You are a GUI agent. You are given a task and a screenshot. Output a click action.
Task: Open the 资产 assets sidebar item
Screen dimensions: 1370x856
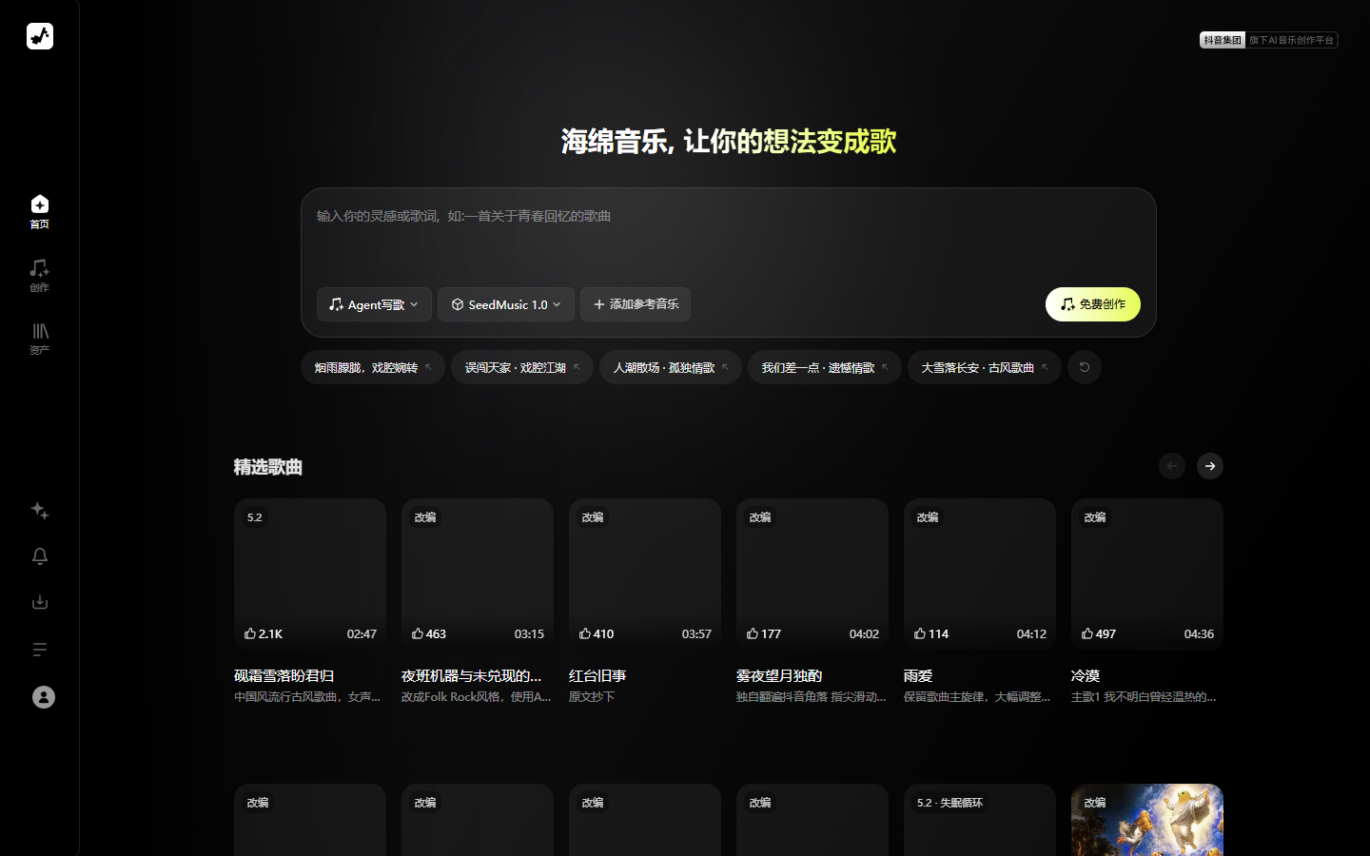(40, 338)
